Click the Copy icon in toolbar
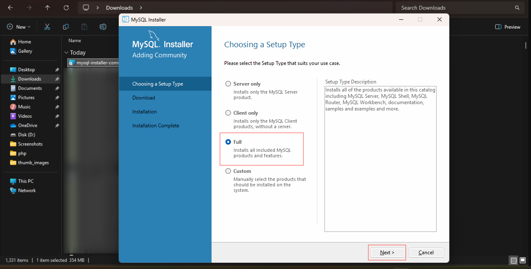531x269 pixels. click(66, 27)
